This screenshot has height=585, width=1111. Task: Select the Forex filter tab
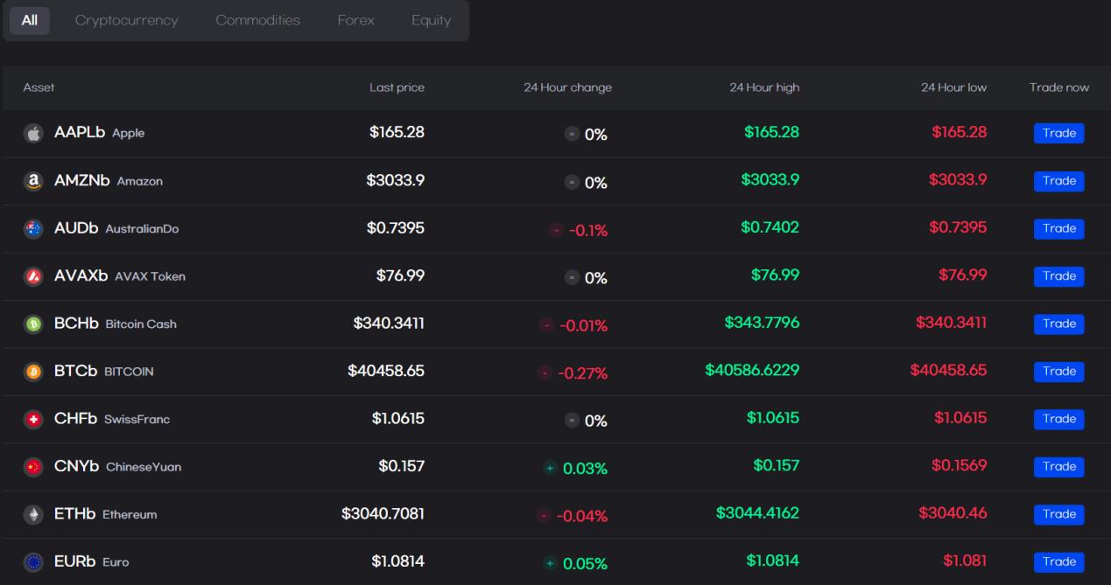click(x=355, y=20)
